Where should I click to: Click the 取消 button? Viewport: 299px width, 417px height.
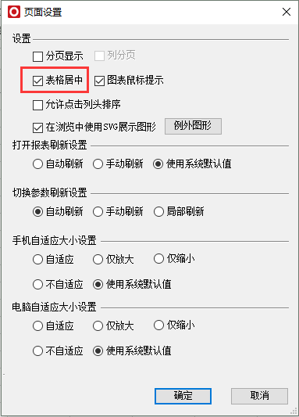pyautogui.click(x=259, y=396)
